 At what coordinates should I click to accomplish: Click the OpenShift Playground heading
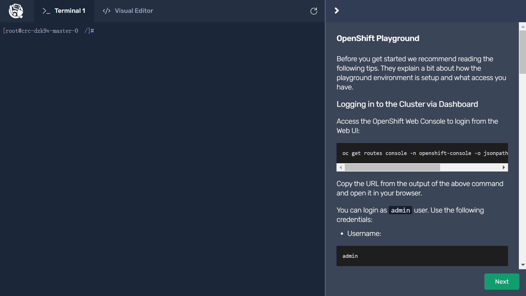click(378, 38)
